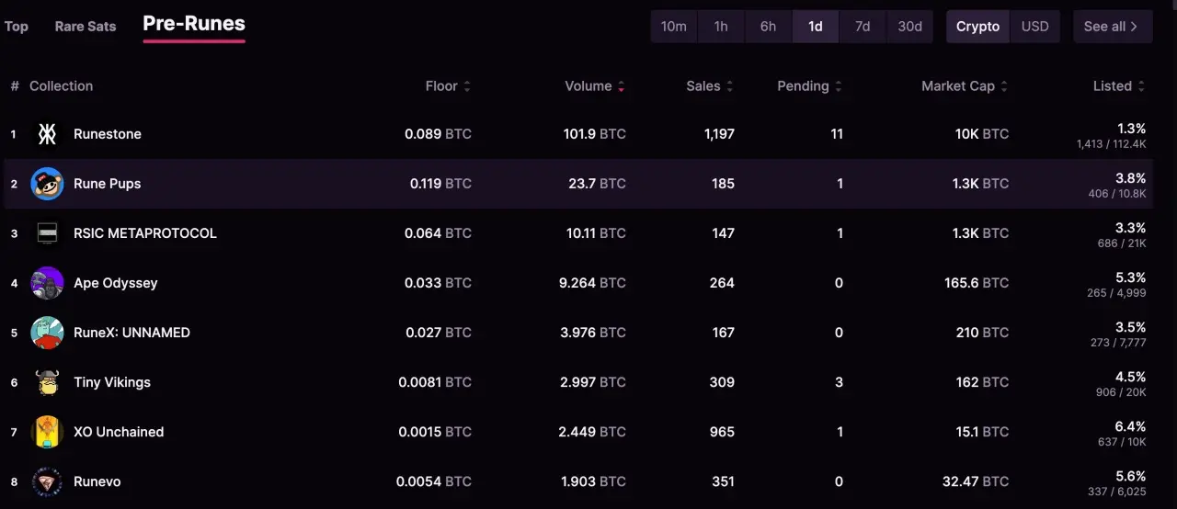Select the 7d time range
The width and height of the screenshot is (1177, 509).
863,27
